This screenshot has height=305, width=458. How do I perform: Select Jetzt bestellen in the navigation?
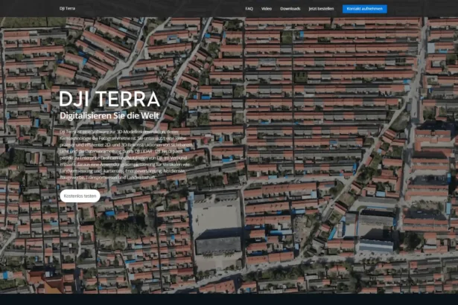pos(321,9)
